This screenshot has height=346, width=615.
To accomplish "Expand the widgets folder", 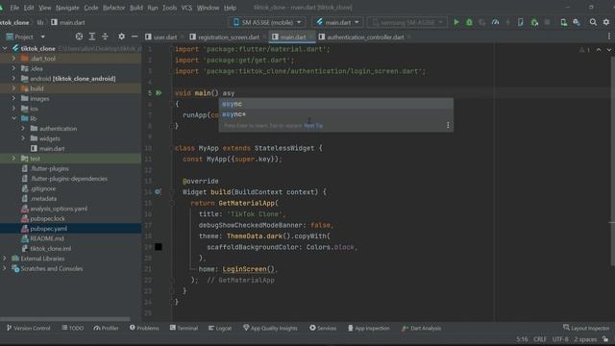I will (x=23, y=138).
